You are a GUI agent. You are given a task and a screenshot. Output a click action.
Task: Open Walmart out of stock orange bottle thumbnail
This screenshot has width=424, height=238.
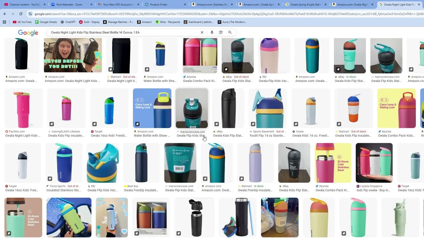[353, 108]
